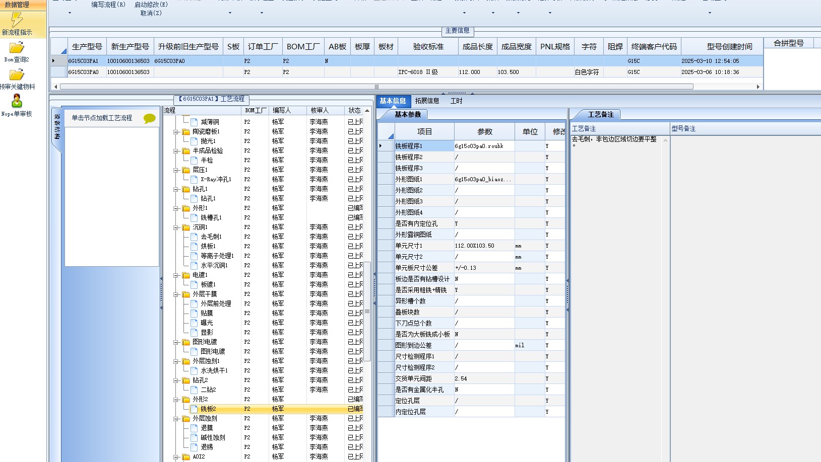
Task: Collapse the 外形1 tree node
Action: 176,208
